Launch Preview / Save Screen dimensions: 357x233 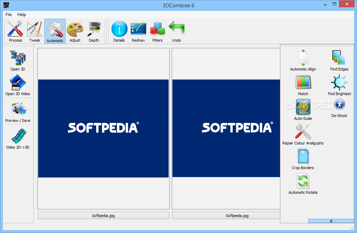[18, 112]
